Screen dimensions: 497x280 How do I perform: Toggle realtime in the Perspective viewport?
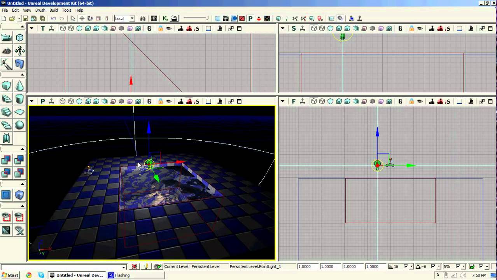tap(51, 101)
